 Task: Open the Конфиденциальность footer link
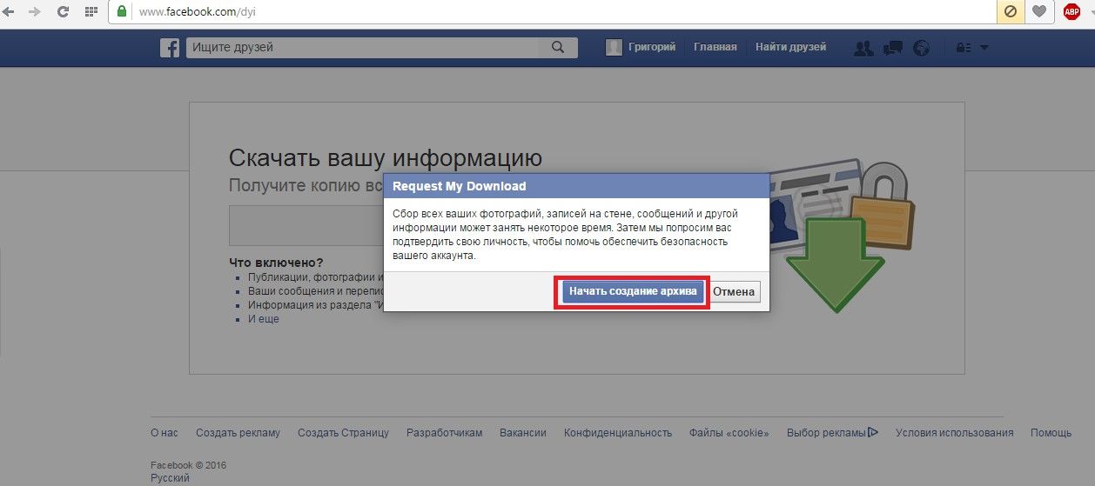[617, 433]
